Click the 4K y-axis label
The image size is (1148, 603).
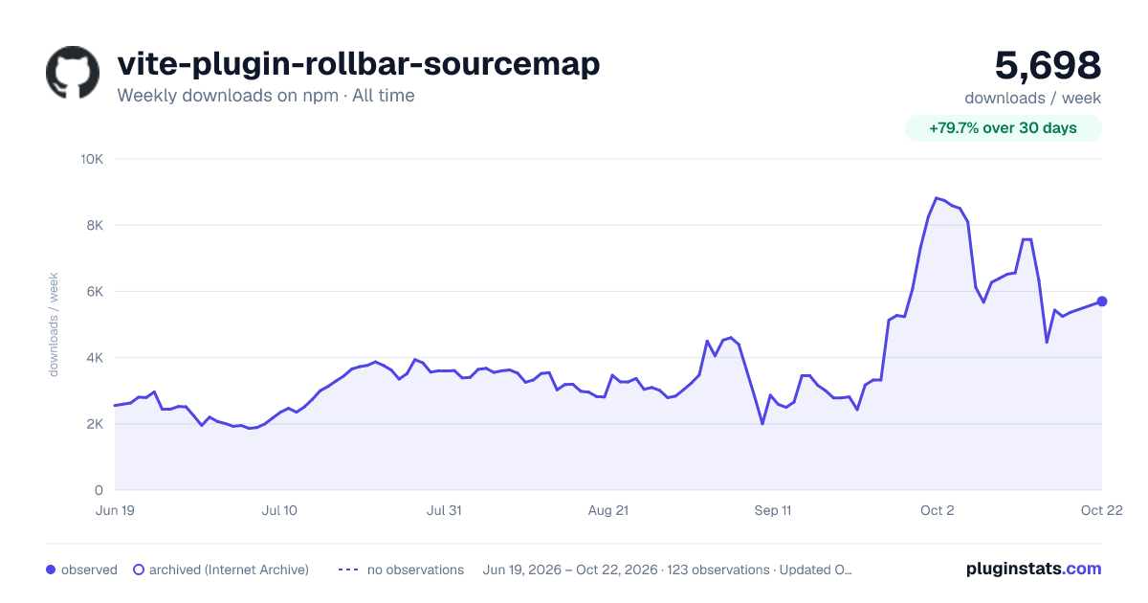[x=95, y=358]
